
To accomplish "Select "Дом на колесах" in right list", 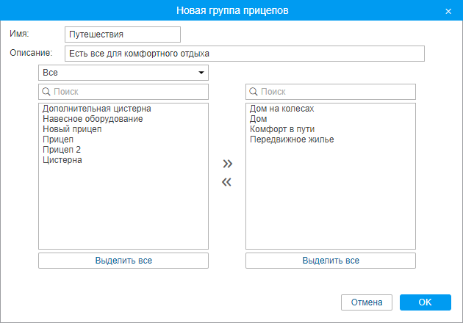I will [x=282, y=109].
